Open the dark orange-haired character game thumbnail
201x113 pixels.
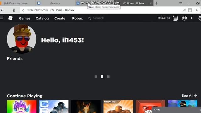coord(86,106)
